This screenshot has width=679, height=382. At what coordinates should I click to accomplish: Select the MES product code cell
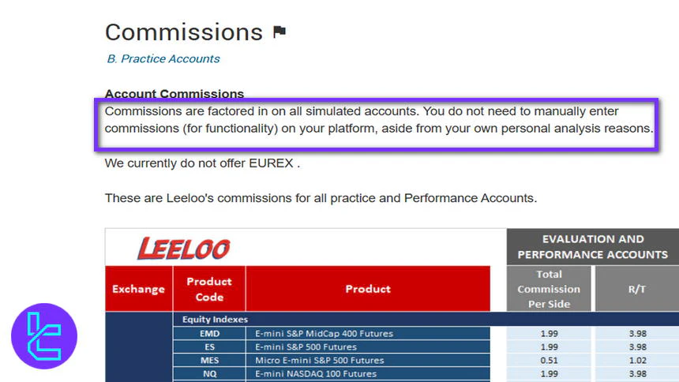pos(209,360)
